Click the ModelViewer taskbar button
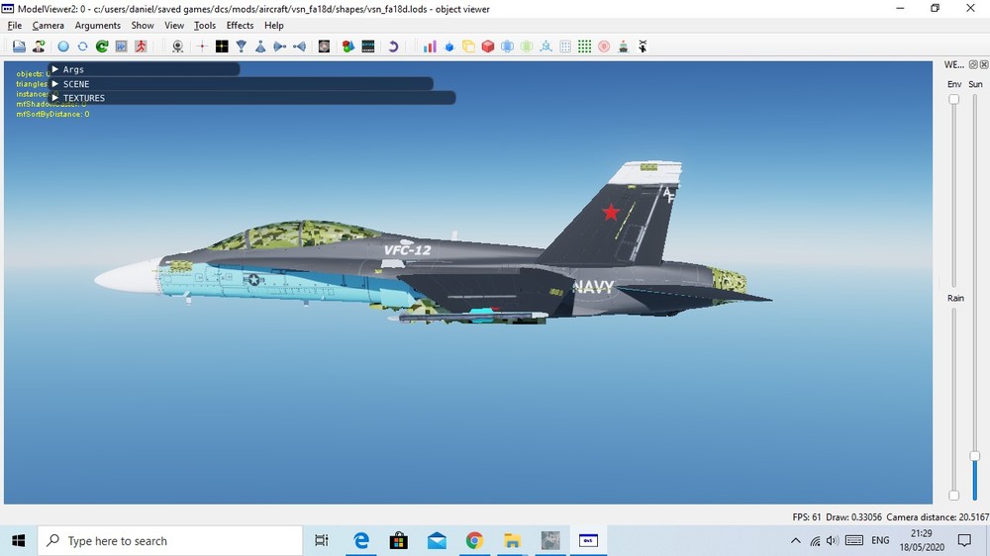The height and width of the screenshot is (556, 990). [x=588, y=540]
